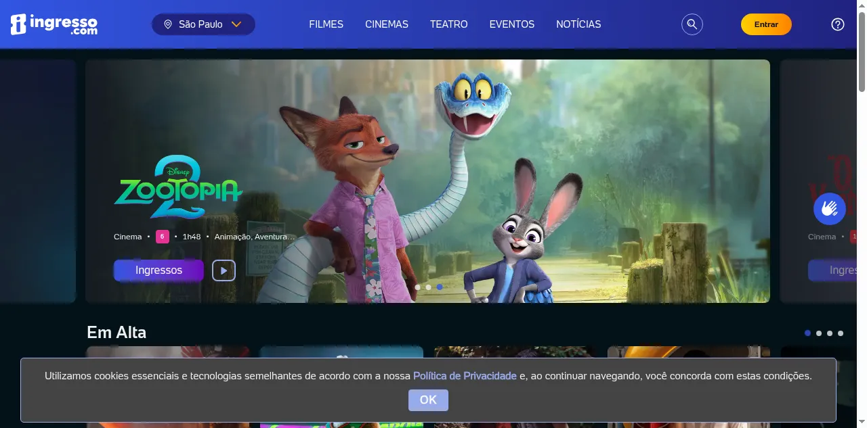This screenshot has height=428, width=867.
Task: Select the third banner carousel dot
Action: (440, 287)
